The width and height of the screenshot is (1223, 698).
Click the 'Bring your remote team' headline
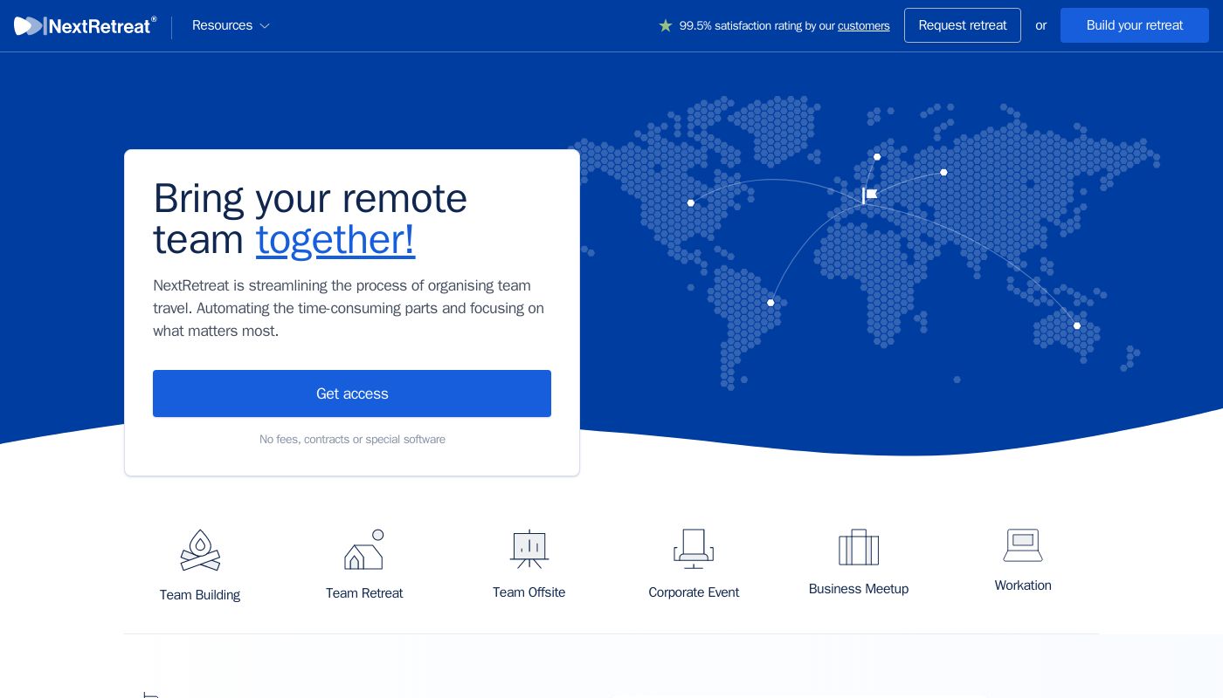click(310, 219)
